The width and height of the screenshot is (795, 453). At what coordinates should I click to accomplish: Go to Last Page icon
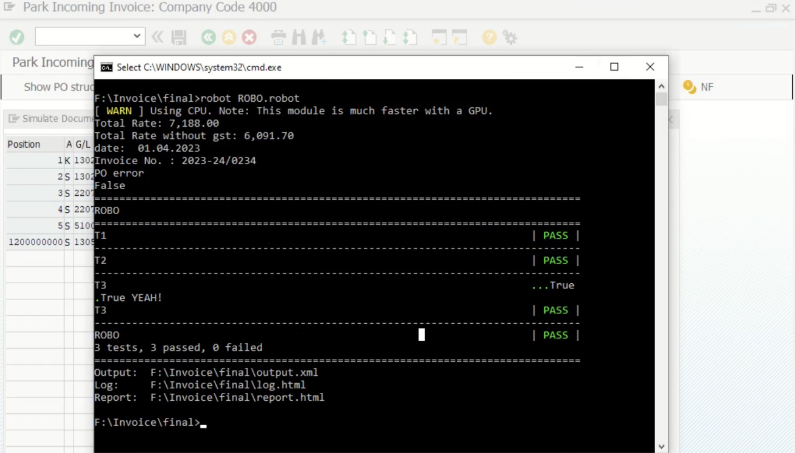tap(410, 37)
